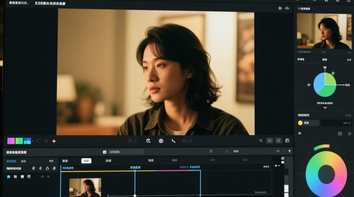Image resolution: width=354 pixels, height=197 pixels.
Task: Open the grid layout view icon on the toolbar
Action: tap(287, 140)
